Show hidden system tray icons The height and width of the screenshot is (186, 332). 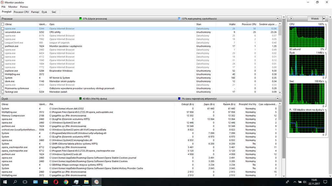pyautogui.click(x=295, y=182)
